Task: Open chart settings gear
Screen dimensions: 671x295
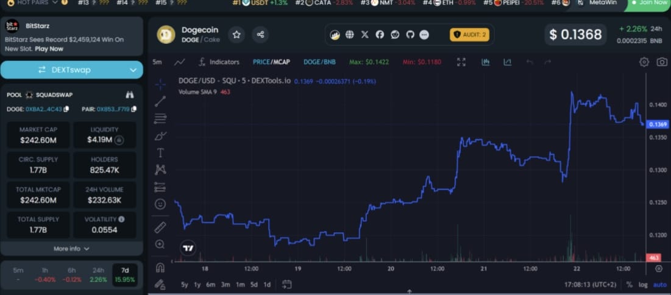Action: pos(644,62)
